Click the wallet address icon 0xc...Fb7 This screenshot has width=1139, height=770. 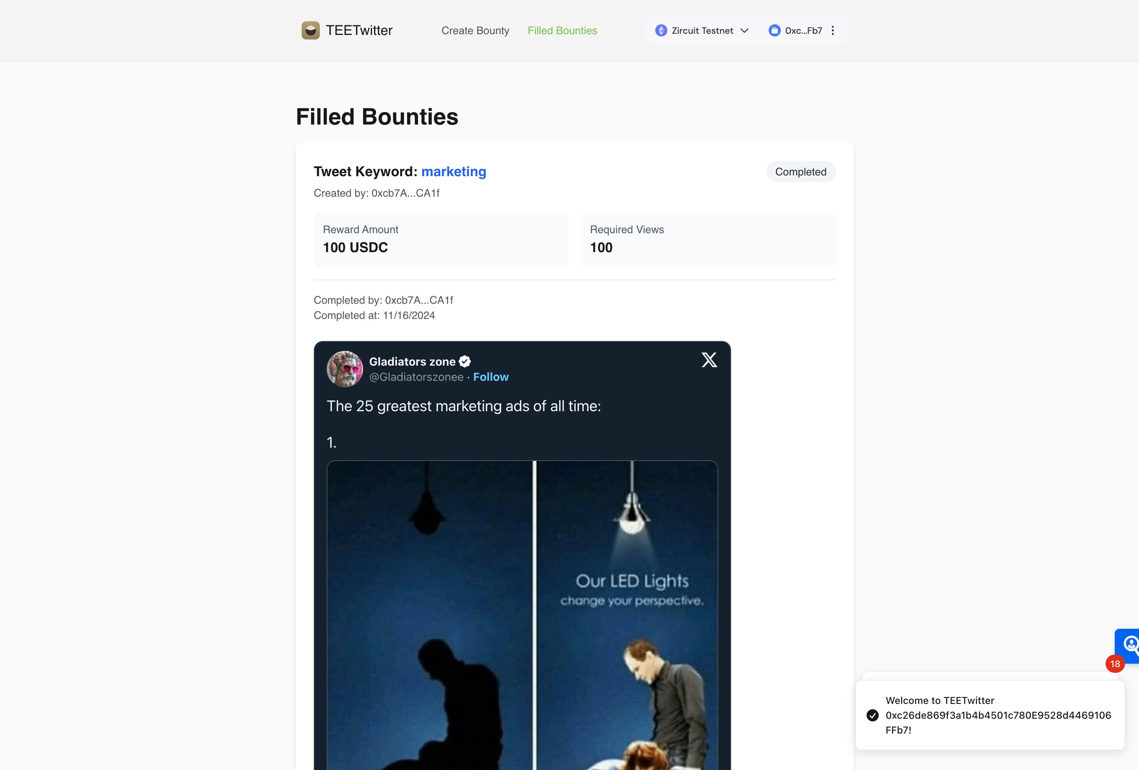click(772, 31)
